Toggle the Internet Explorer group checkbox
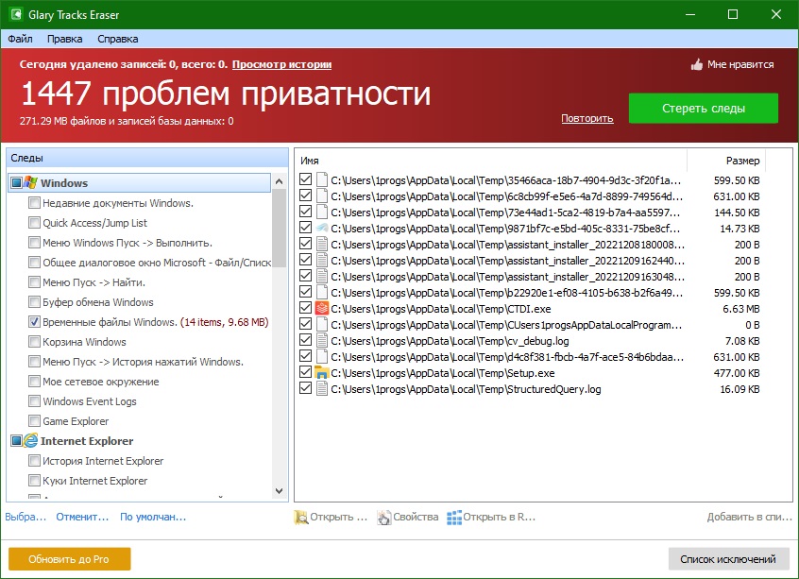 [16, 441]
